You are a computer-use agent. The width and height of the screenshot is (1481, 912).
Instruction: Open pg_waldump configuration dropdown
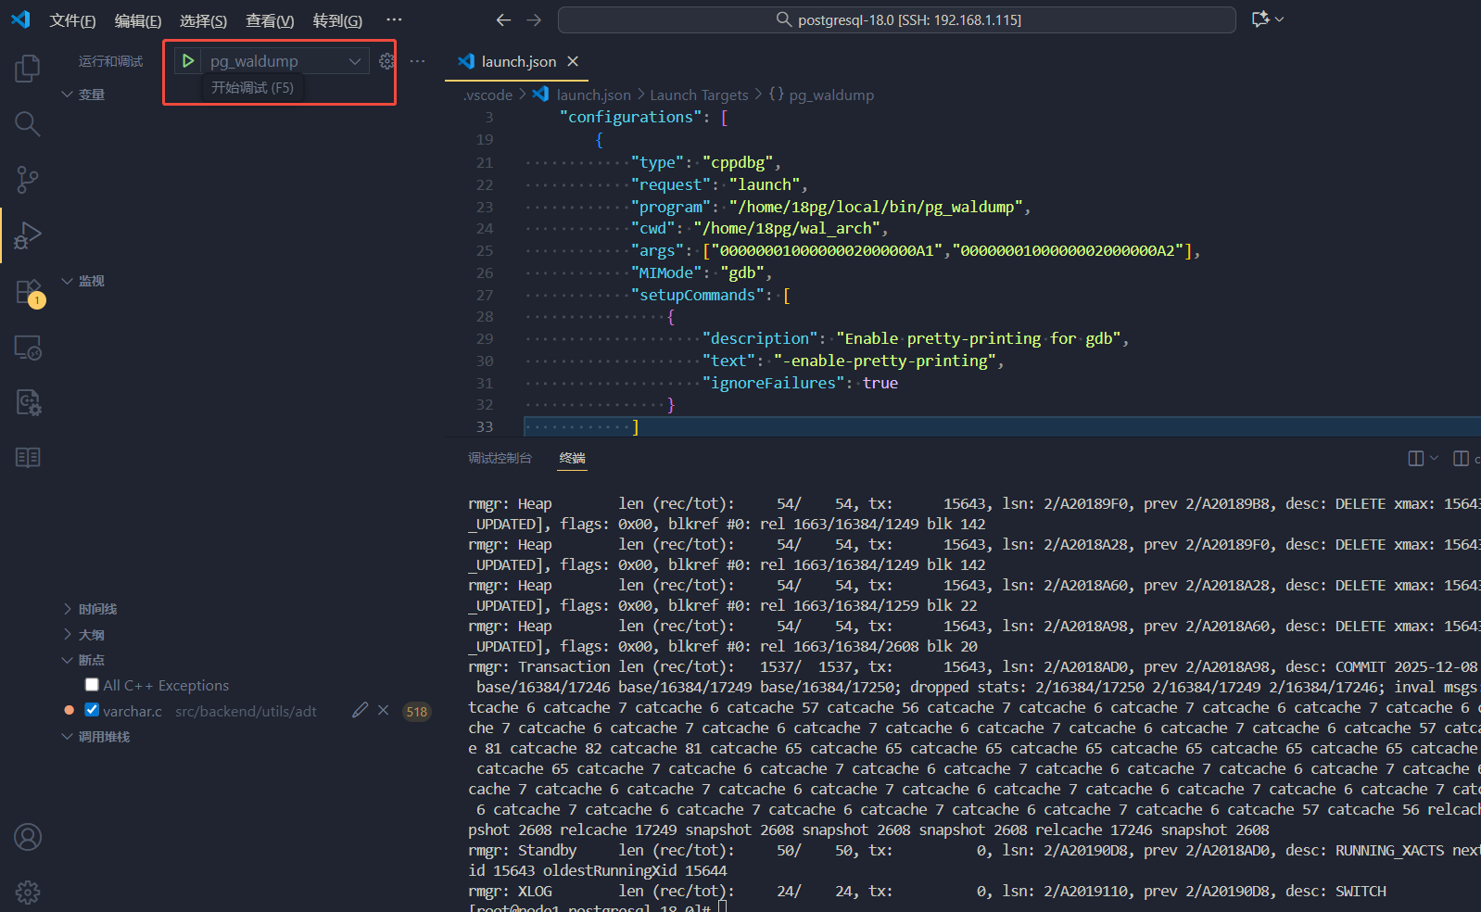click(x=285, y=61)
